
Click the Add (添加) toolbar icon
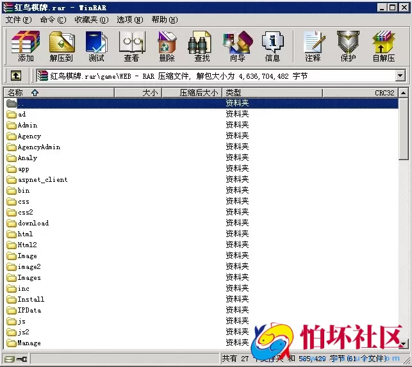(26, 47)
